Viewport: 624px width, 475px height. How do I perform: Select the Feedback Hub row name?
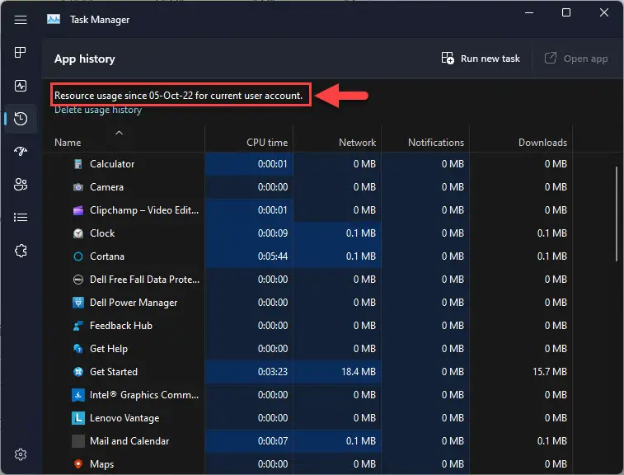click(121, 326)
